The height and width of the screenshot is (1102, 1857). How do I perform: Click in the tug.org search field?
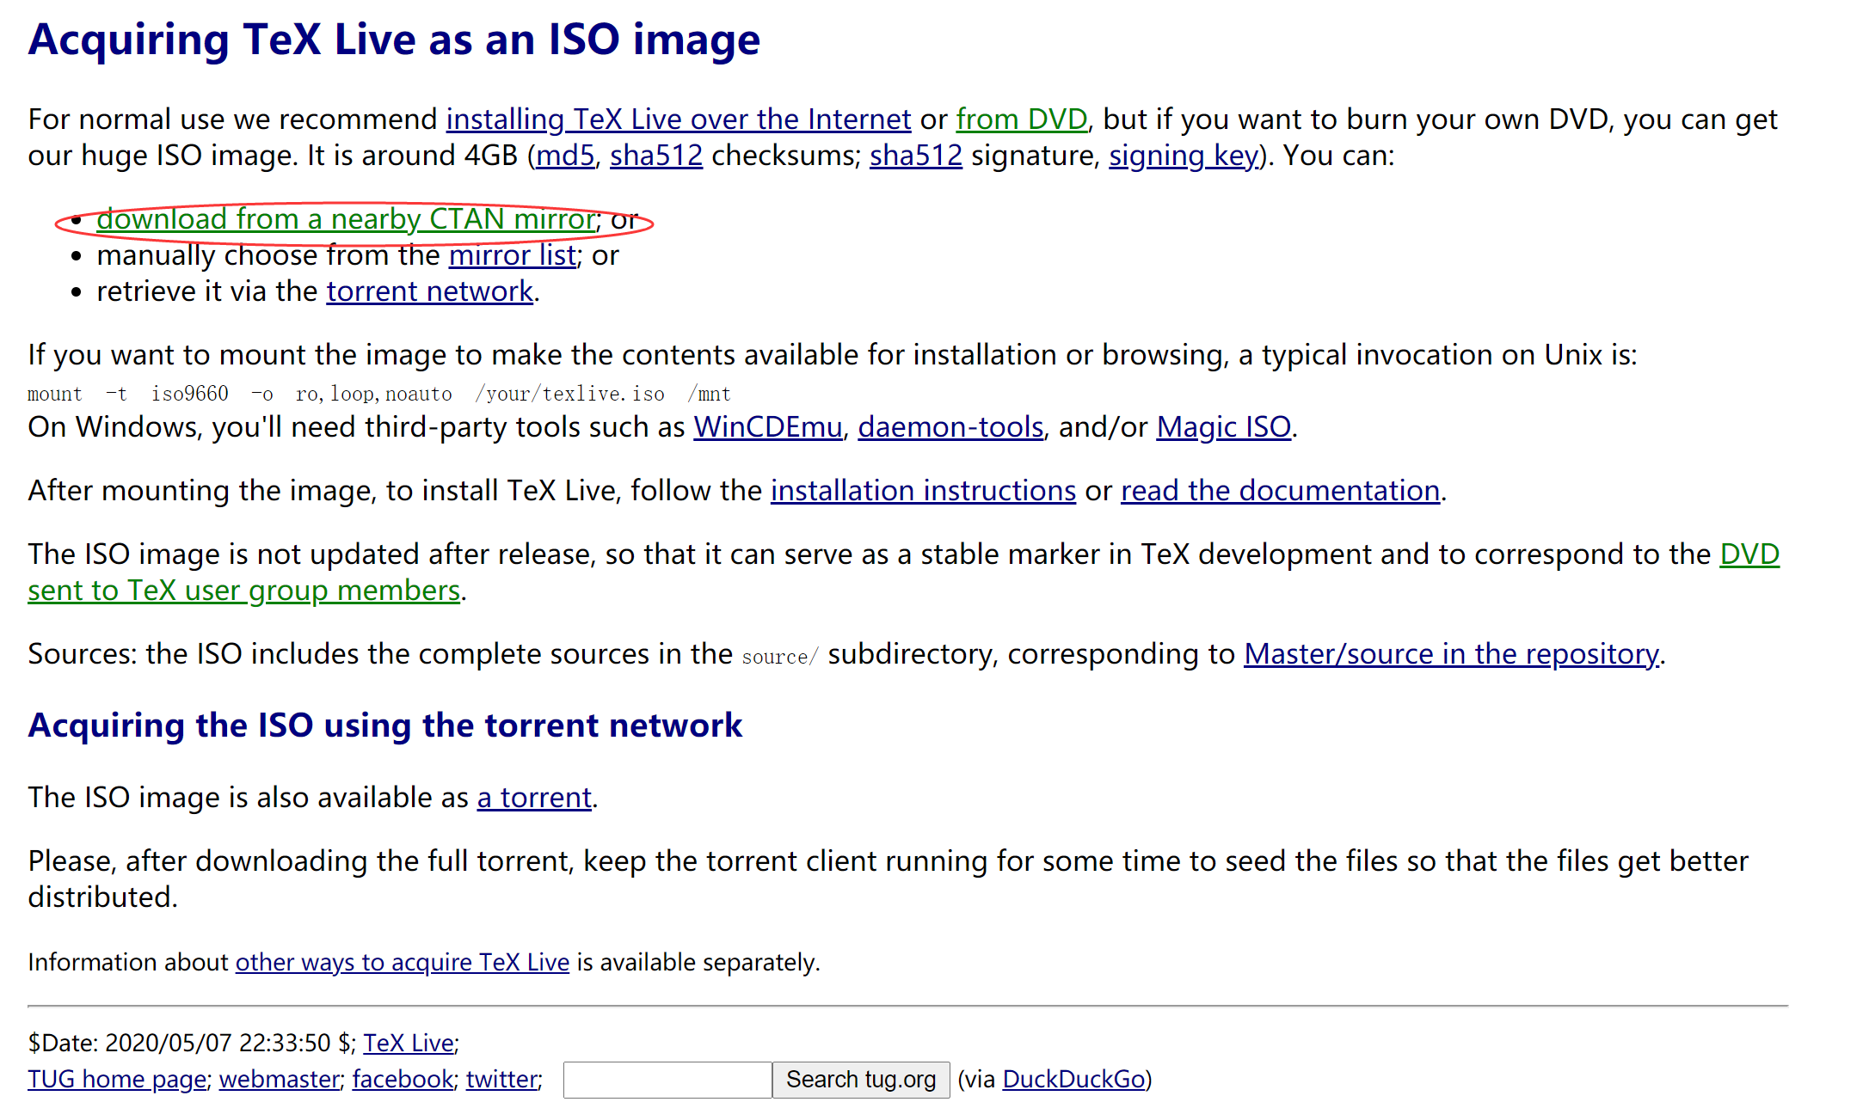(667, 1080)
